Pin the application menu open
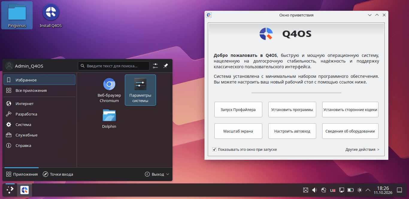The width and height of the screenshot is (409, 199). [166, 66]
